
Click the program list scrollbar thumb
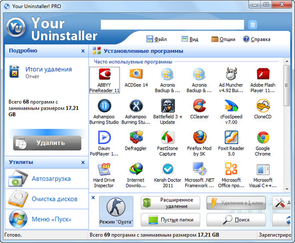[287, 86]
